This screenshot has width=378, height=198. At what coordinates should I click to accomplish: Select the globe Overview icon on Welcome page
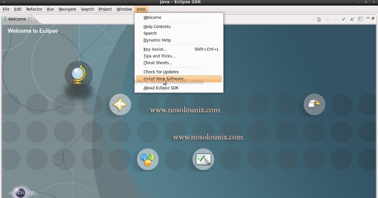coord(78,75)
